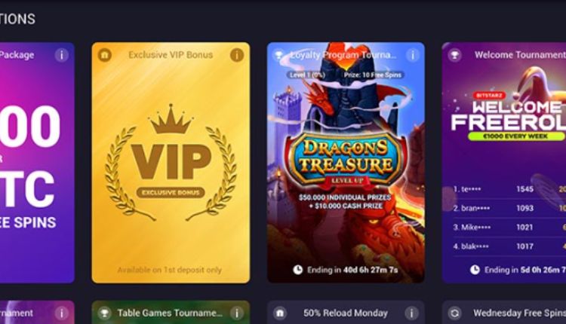566x324 pixels.
Task: Click trophy icon on Loyalty Program Tournament card
Action: point(279,55)
